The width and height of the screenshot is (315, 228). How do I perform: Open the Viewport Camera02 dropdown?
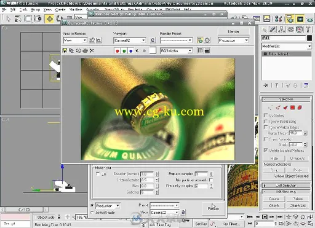tap(130, 40)
